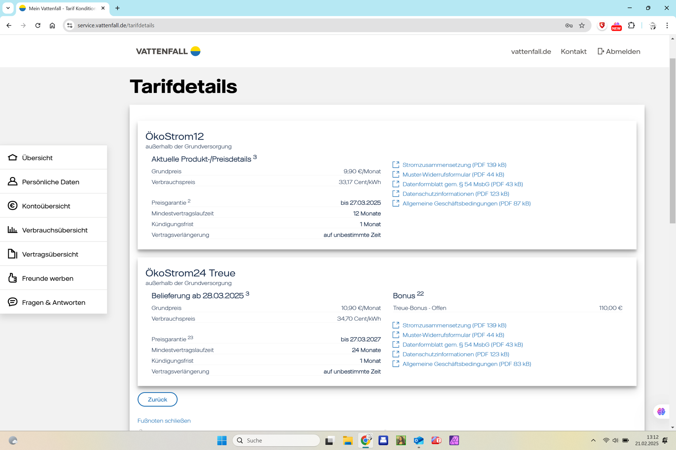
Task: Open the Kontakt header link
Action: pyautogui.click(x=573, y=52)
